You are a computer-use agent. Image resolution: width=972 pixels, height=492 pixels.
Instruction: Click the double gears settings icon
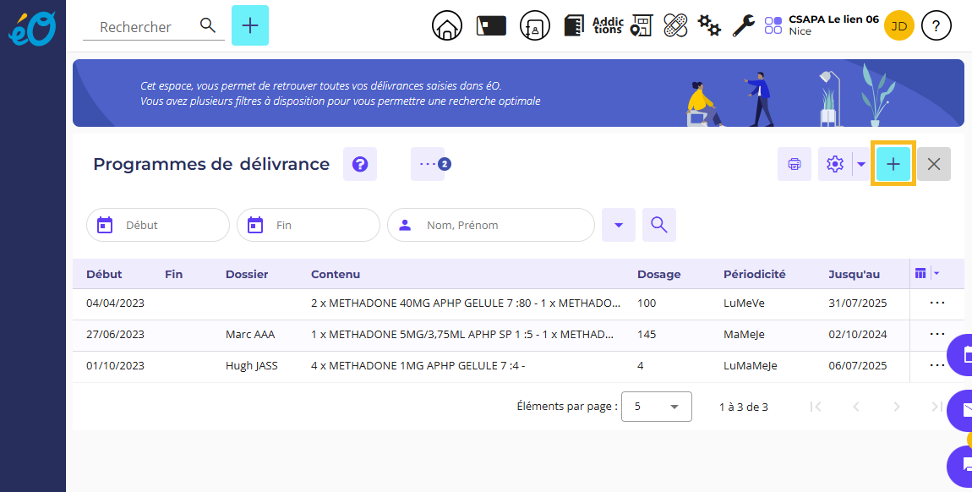tap(710, 26)
